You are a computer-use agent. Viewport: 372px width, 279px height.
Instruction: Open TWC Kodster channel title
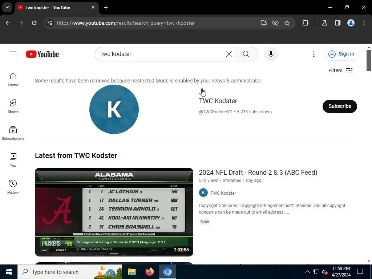218,101
